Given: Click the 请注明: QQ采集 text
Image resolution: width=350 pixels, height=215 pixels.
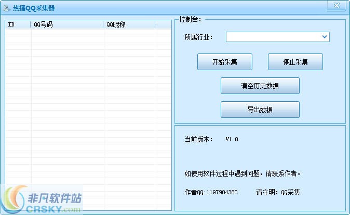Looking at the screenshot, I should [x=278, y=192].
